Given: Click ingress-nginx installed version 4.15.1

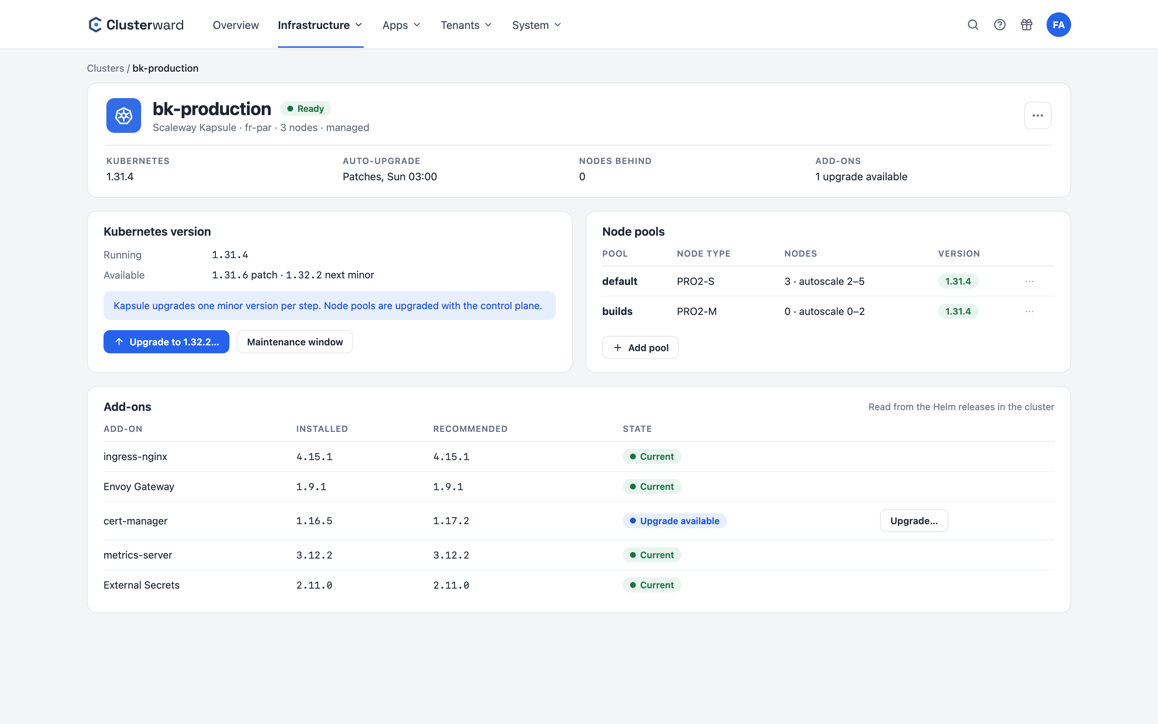Looking at the screenshot, I should [314, 457].
